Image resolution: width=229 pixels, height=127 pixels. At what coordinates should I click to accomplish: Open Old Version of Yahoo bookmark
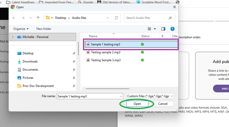tap(114, 2)
